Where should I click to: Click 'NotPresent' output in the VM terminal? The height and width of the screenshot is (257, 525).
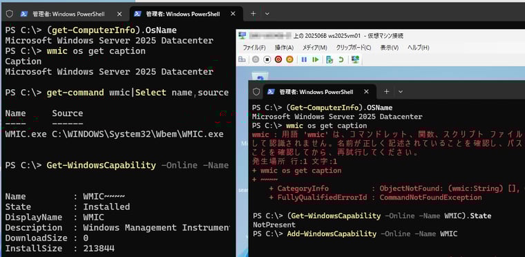[x=274, y=225]
